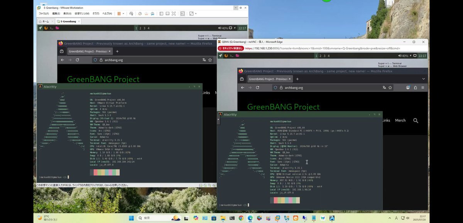
Task: Open the hamburger menu in QEMU guest Firefox
Action: click(x=423, y=88)
